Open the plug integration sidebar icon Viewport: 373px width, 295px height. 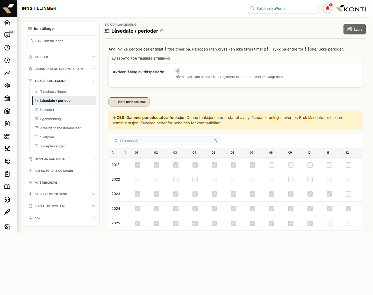coord(7,212)
